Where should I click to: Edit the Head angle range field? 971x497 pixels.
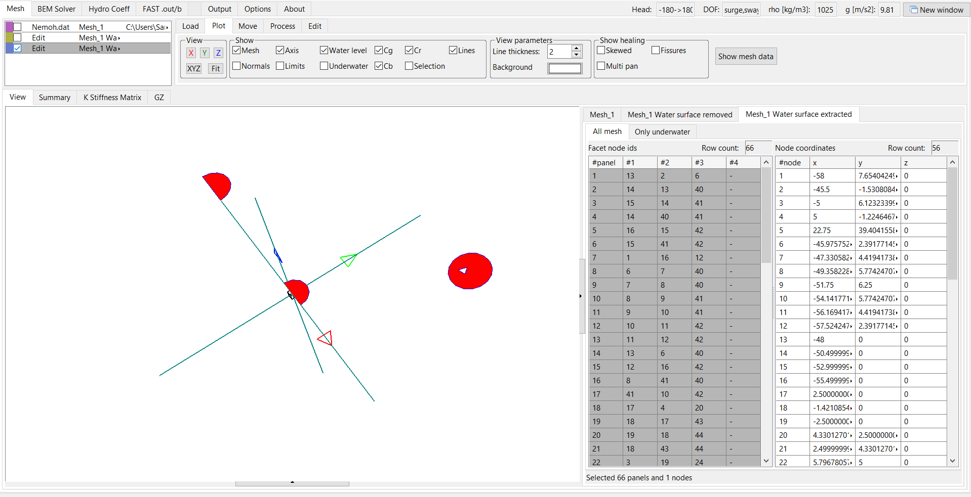pos(675,9)
